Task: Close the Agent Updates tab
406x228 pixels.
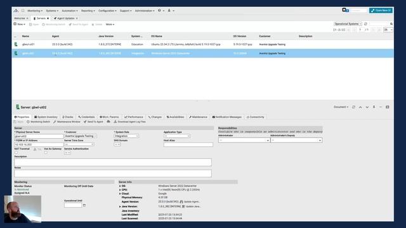Action: (x=77, y=18)
